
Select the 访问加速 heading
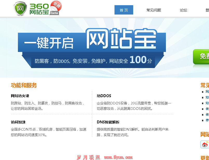pyautogui.click(x=18, y=122)
